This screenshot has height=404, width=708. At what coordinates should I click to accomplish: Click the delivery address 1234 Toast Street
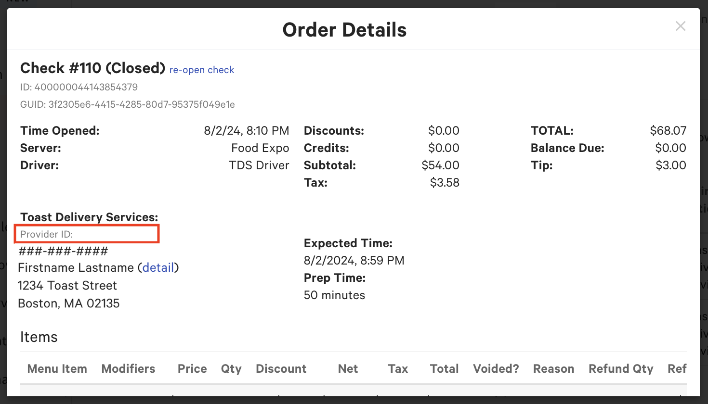tap(67, 285)
